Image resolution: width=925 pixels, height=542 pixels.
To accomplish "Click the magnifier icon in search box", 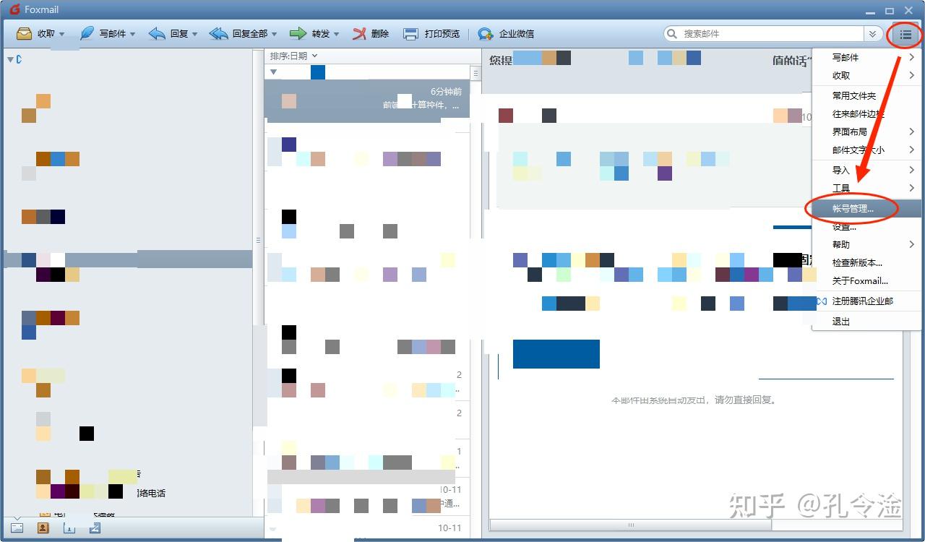I will point(673,34).
